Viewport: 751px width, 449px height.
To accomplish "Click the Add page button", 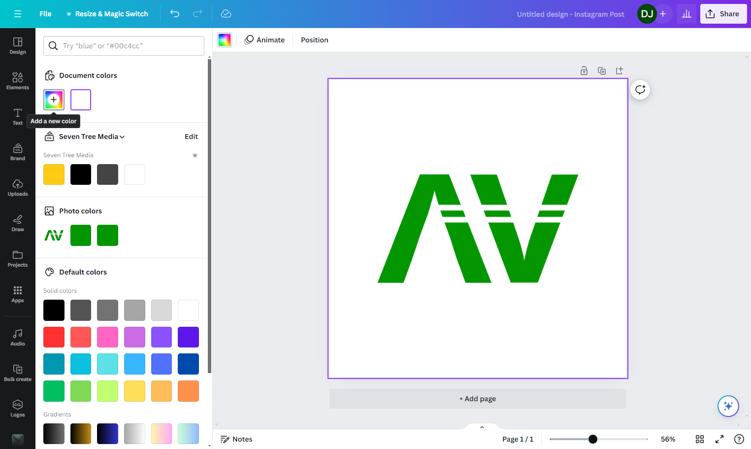I will pos(478,399).
